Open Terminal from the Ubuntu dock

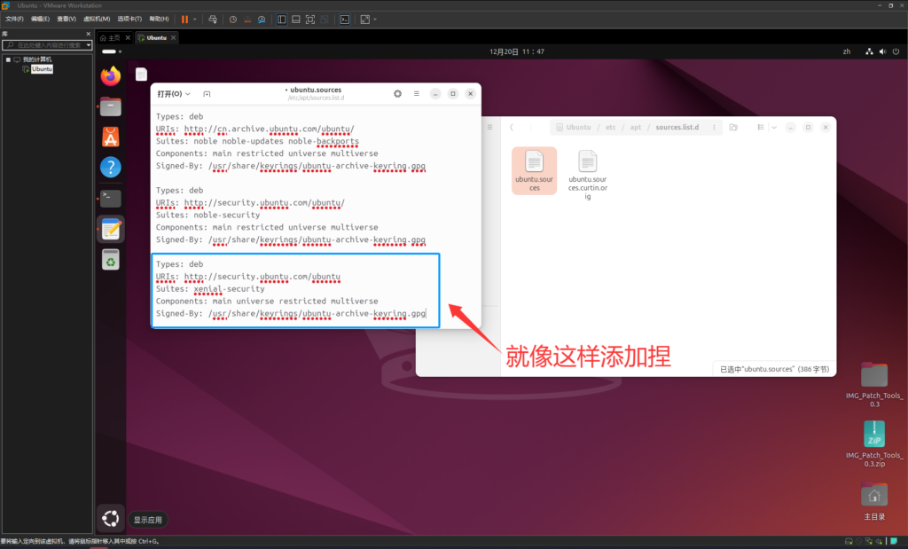coord(109,198)
